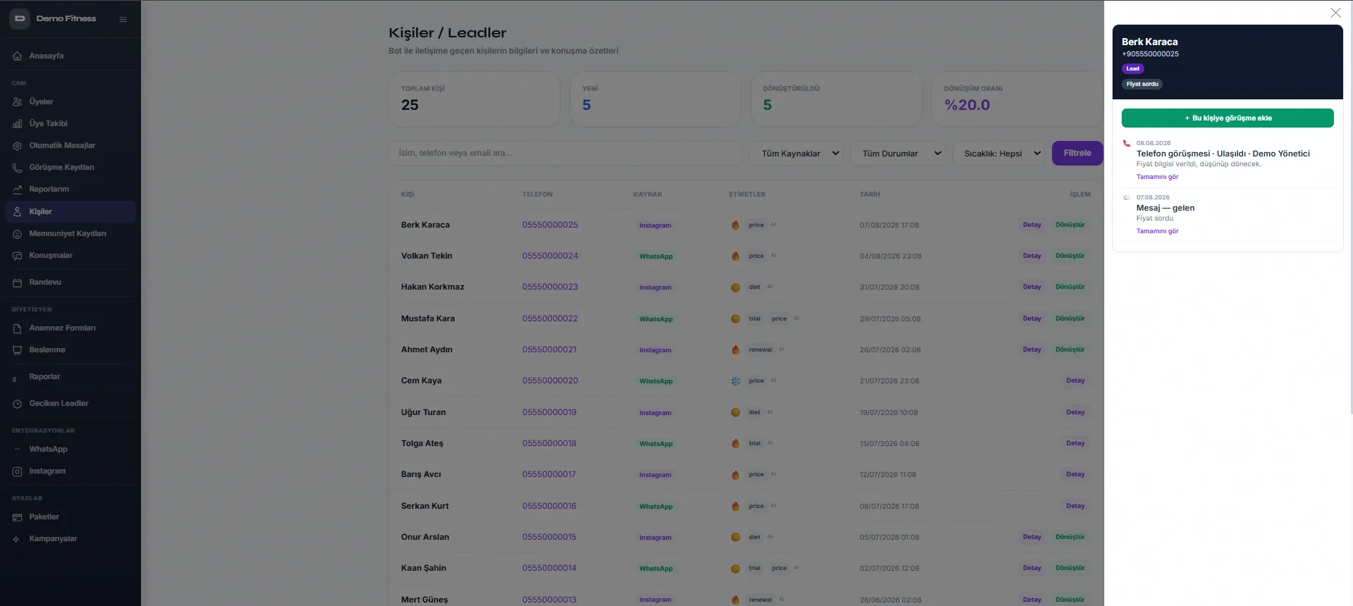Click the Görüşme Kayıtları phone icon
Screen dimensions: 1353x606
click(18, 168)
